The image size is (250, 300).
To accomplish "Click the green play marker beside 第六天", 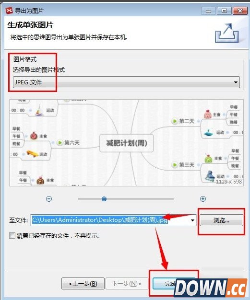I will pos(60,142).
